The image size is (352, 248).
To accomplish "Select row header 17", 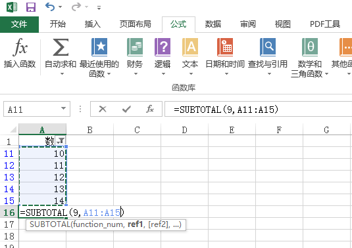I will tap(9, 224).
